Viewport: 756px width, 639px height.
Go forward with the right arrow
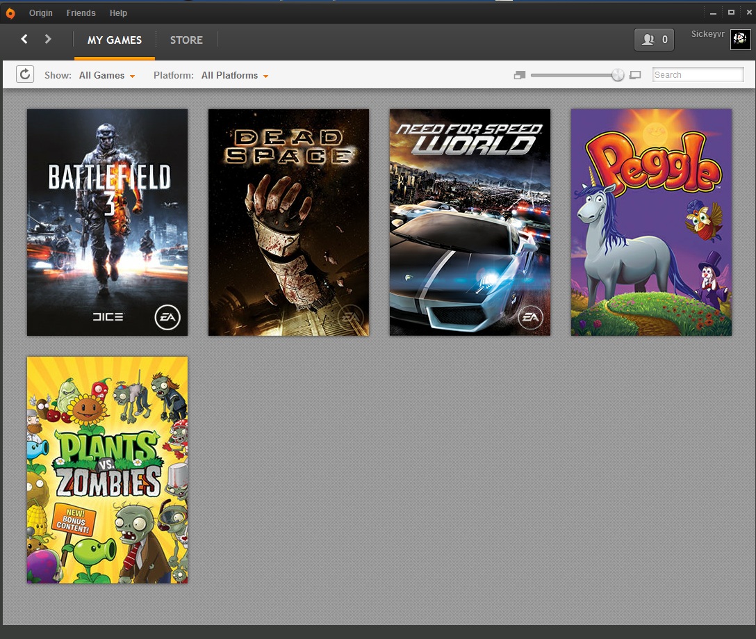pos(48,40)
